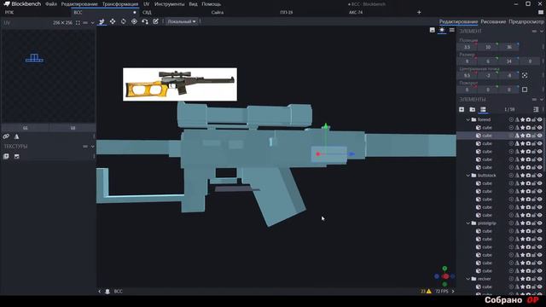The height and width of the screenshot is (307, 546).
Task: Toggle outliner options list icon
Action: click(483, 109)
